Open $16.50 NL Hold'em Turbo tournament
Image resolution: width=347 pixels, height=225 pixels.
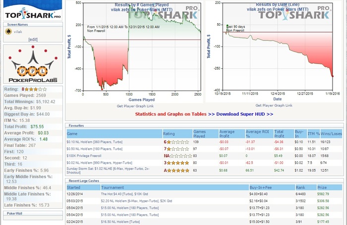pos(120,222)
